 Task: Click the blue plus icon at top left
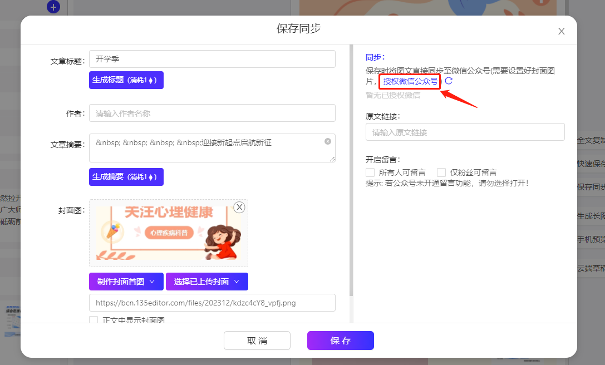tap(53, 7)
